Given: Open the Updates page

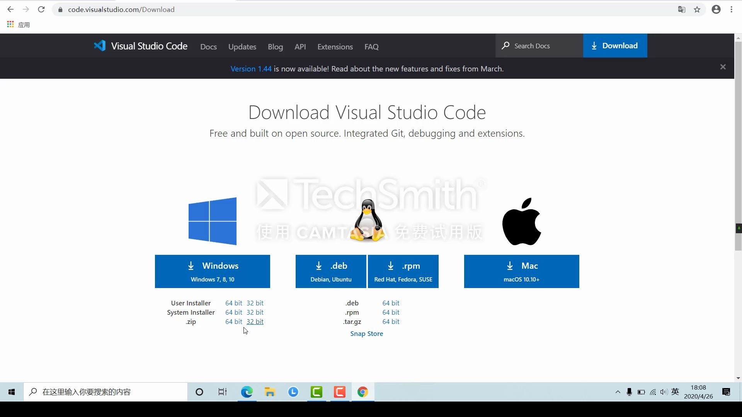Looking at the screenshot, I should [x=242, y=46].
